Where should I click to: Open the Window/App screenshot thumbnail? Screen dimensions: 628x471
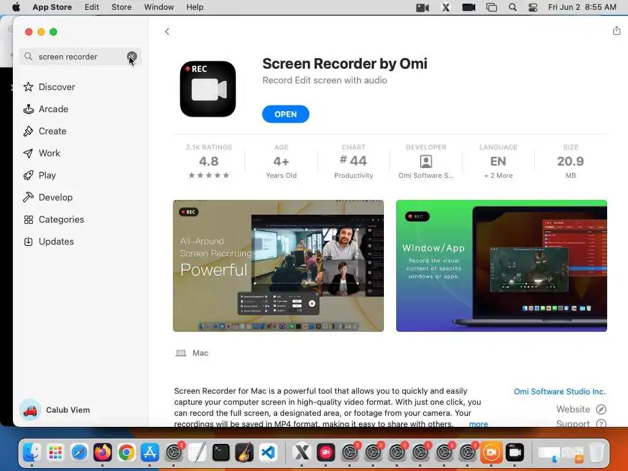pyautogui.click(x=502, y=266)
